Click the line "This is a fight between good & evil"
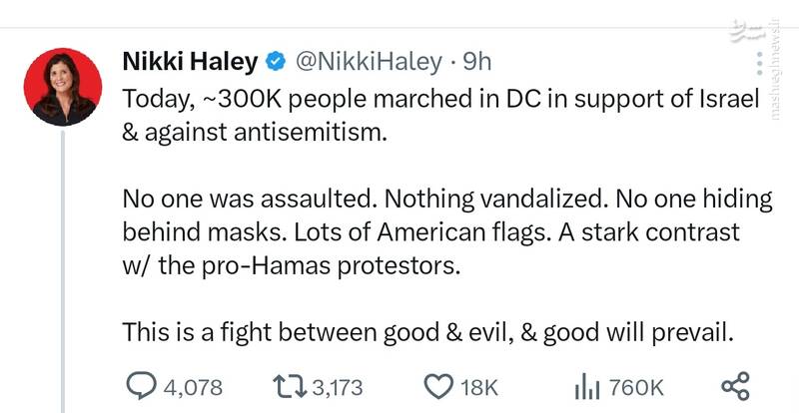Viewport: 799px width, 413px height. click(427, 333)
